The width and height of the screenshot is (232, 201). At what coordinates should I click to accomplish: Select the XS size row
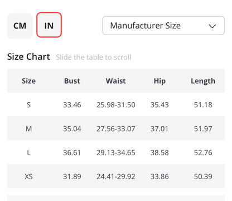[116, 176]
